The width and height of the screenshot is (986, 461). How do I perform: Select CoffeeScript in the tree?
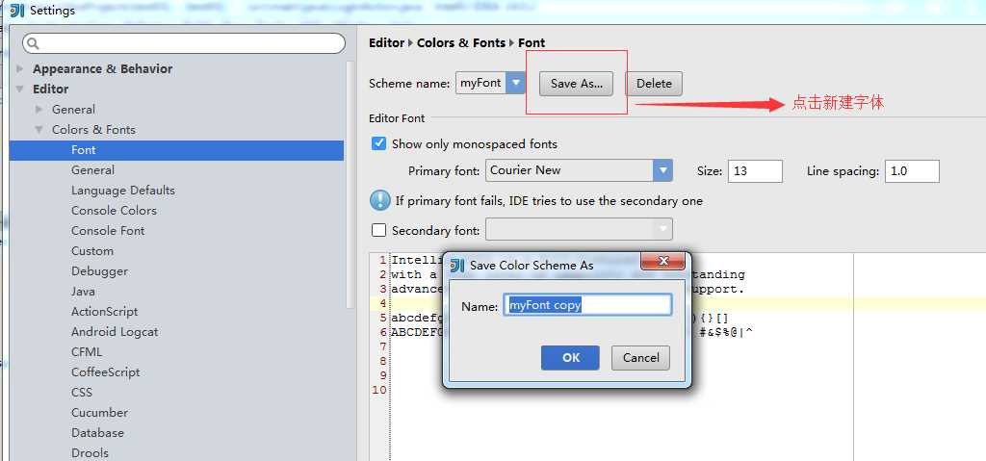105,371
